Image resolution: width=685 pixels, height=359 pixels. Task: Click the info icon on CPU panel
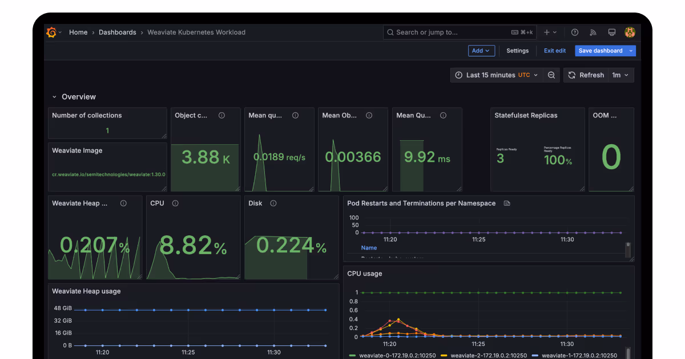pyautogui.click(x=175, y=203)
